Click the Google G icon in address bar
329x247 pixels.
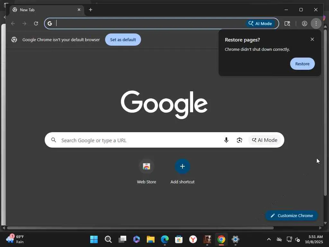[50, 23]
